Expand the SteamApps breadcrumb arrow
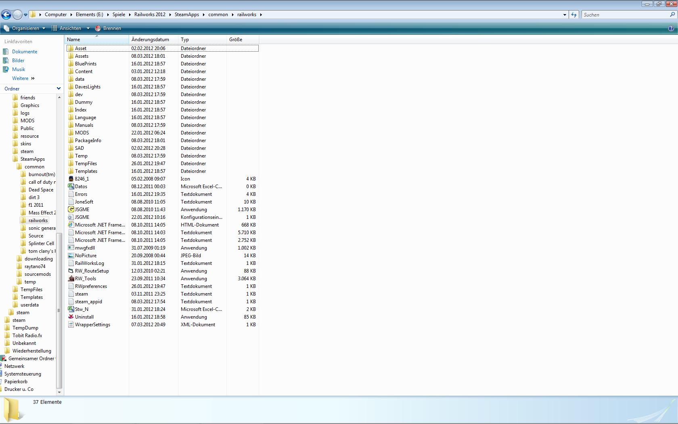 [x=204, y=15]
